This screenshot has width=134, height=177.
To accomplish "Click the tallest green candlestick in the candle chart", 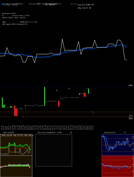I will [45, 96].
